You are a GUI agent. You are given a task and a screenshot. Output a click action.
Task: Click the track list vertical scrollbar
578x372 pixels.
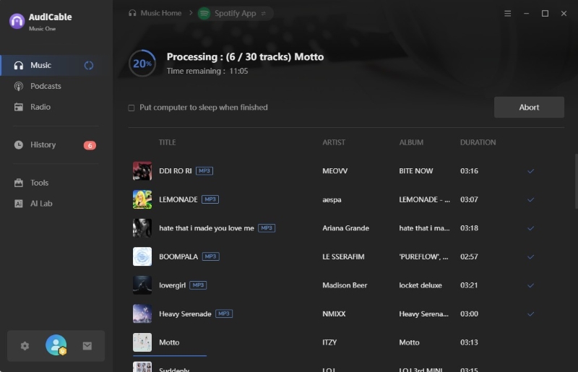pos(576,181)
